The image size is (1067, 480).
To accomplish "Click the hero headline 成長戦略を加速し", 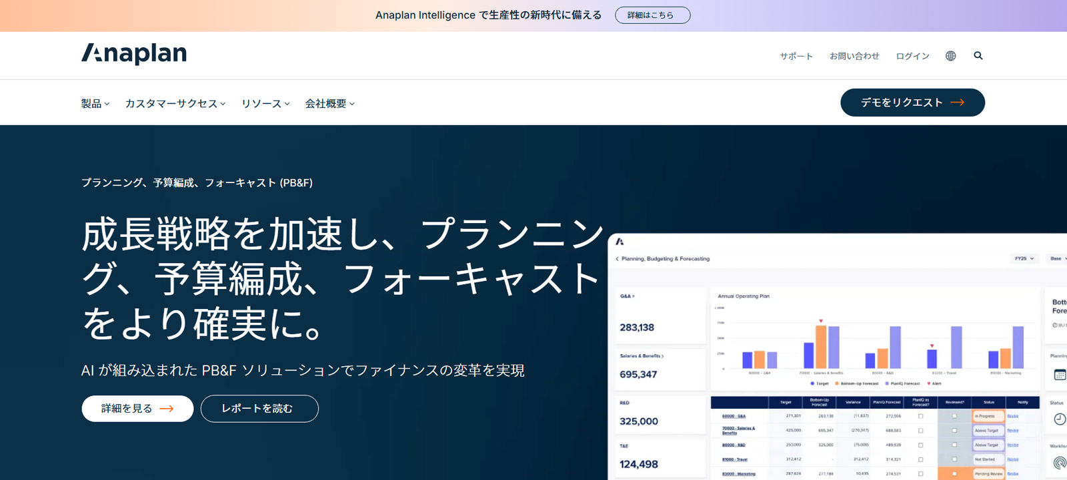I will click(x=343, y=278).
